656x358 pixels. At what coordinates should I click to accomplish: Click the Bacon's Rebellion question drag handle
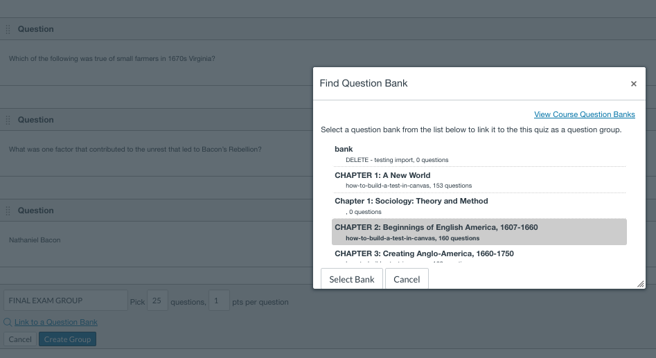pos(8,120)
